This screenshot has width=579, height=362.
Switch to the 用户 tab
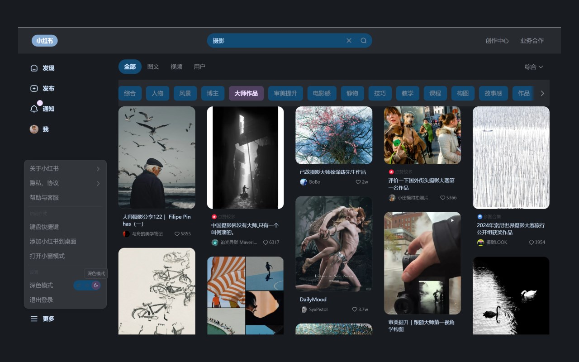(199, 67)
